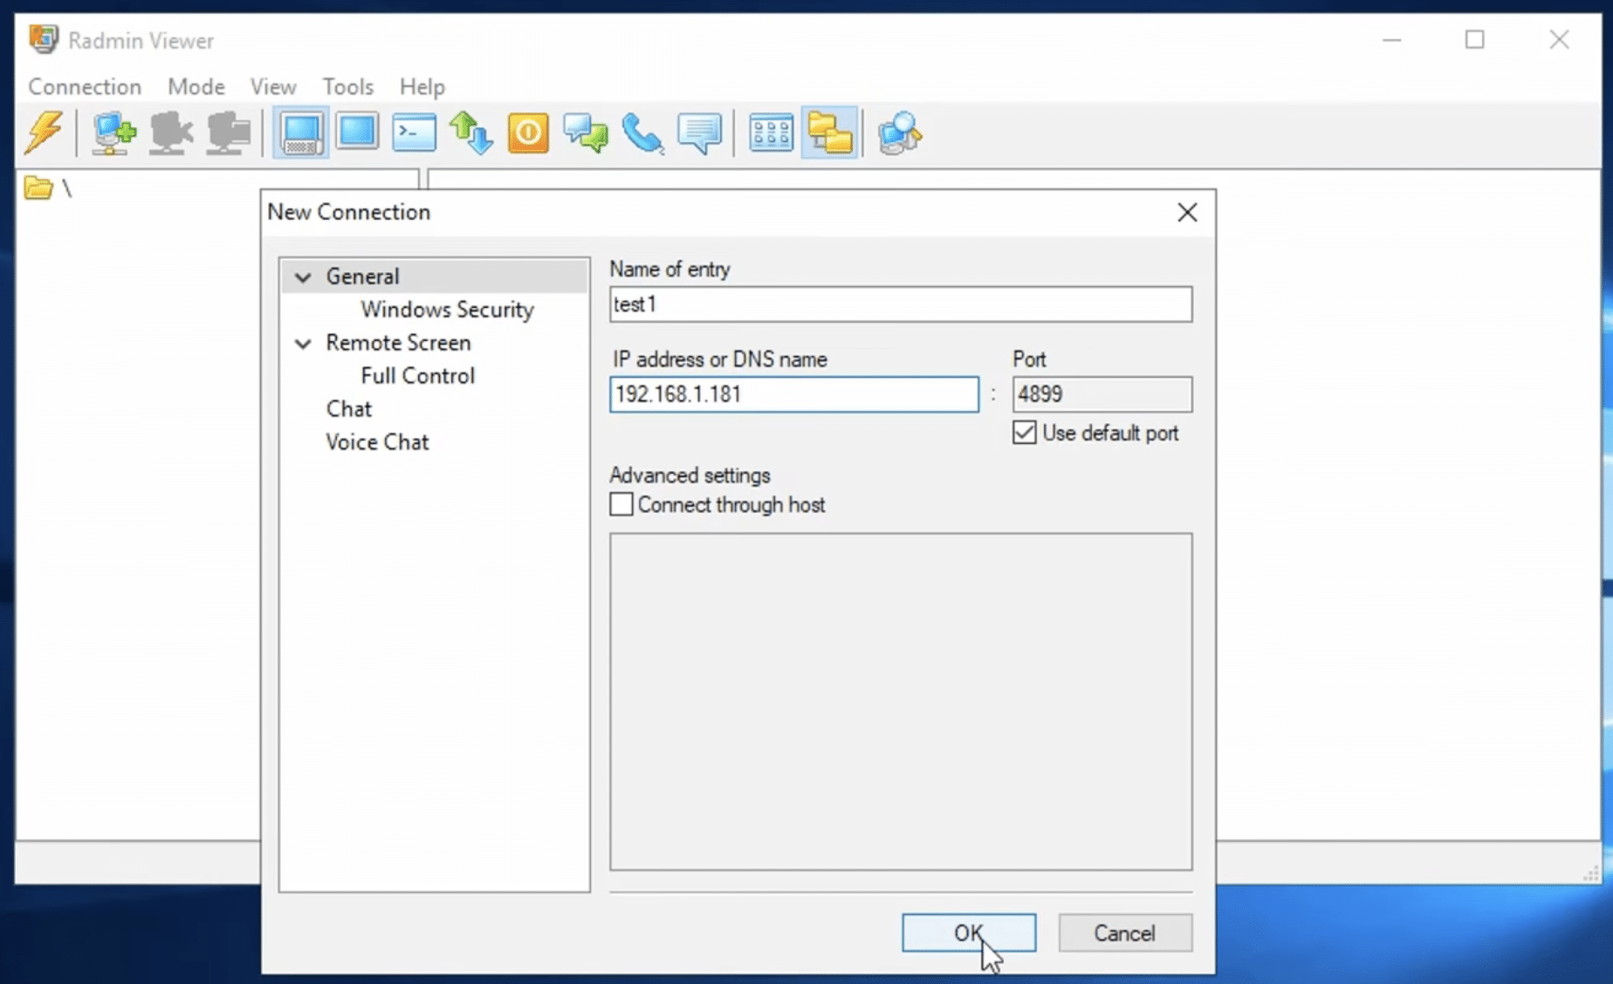Image resolution: width=1613 pixels, height=984 pixels.
Task: Select the File Transfer arrows icon
Action: click(471, 133)
